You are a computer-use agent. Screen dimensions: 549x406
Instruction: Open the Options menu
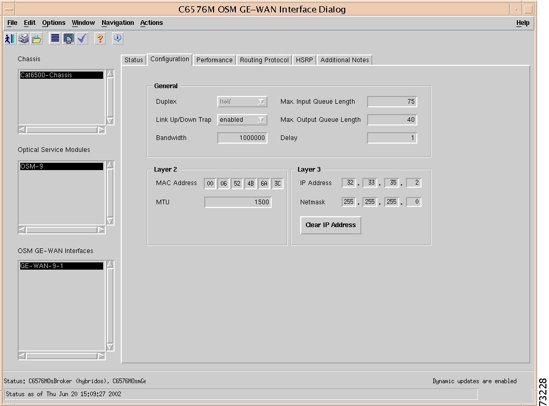[53, 23]
